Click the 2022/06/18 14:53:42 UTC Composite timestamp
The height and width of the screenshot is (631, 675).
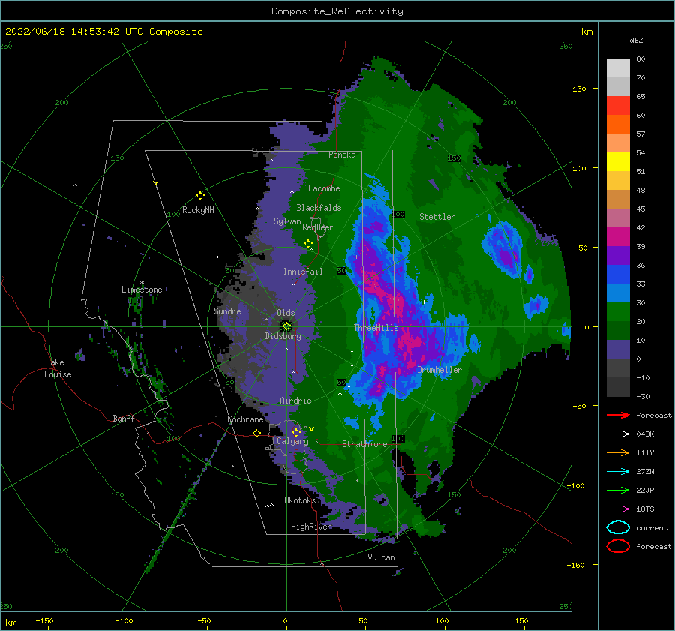click(103, 32)
